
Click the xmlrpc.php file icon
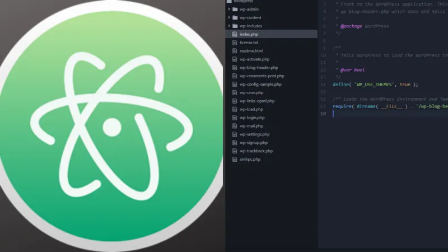point(235,159)
